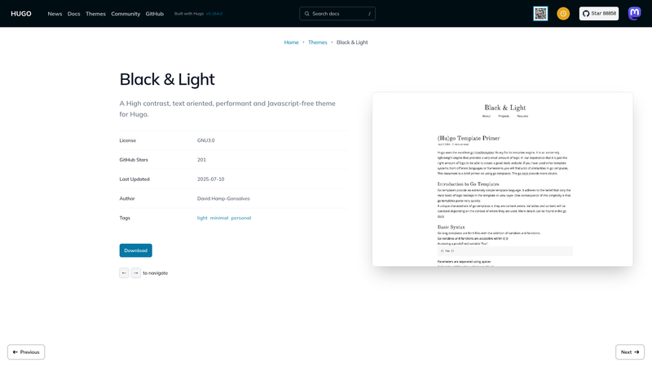This screenshot has height=367, width=652.
Task: Open the Community menu item
Action: [126, 14]
